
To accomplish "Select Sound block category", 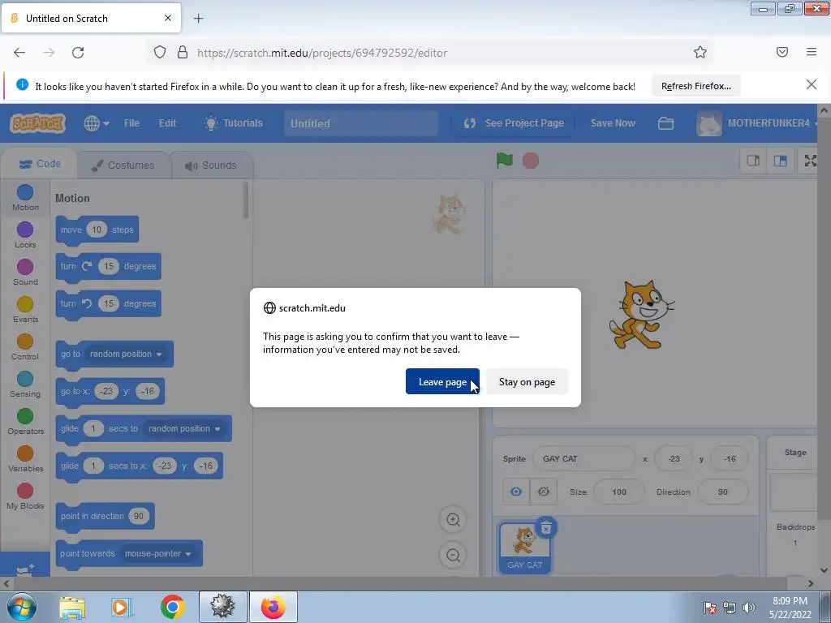I will tap(25, 273).
